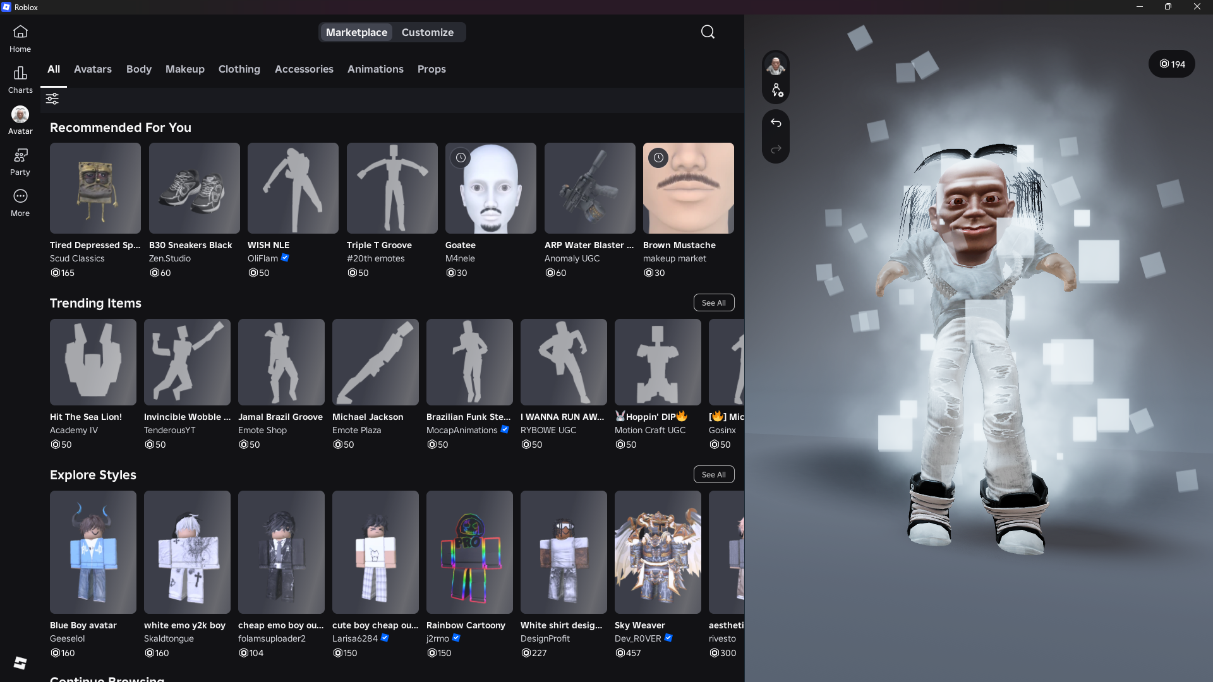Open the 194 Robux balance

pos(1172,64)
